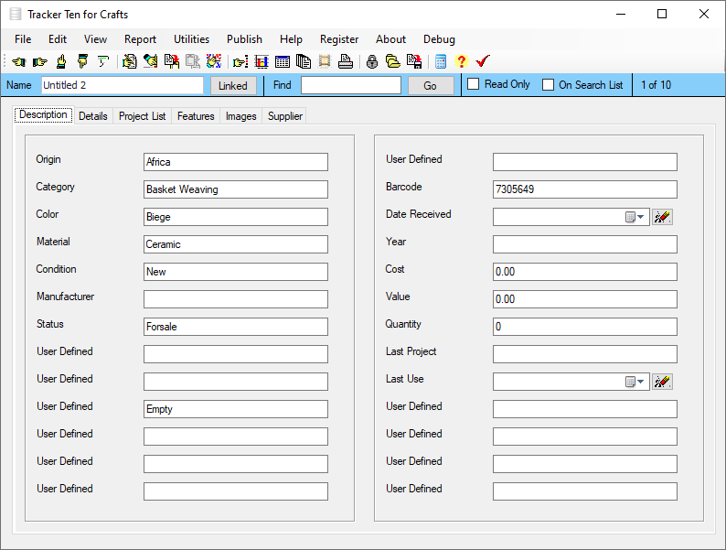The height and width of the screenshot is (550, 726).
Task: Click the edit icon beside Date Received
Action: point(662,217)
